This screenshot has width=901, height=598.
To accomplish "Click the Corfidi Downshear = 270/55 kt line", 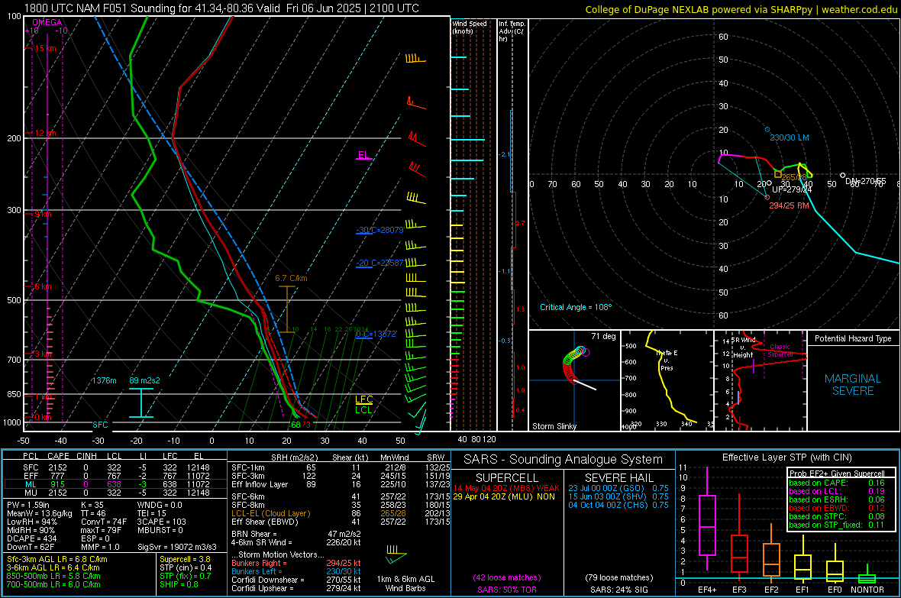I will coord(296,580).
